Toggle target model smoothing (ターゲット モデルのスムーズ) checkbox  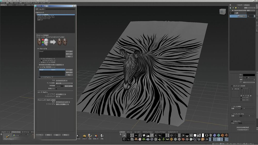pyautogui.click(x=40, y=59)
